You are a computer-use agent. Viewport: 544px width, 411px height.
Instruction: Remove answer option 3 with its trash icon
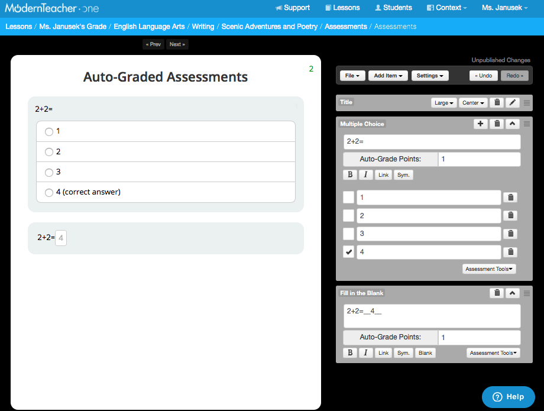(x=511, y=234)
